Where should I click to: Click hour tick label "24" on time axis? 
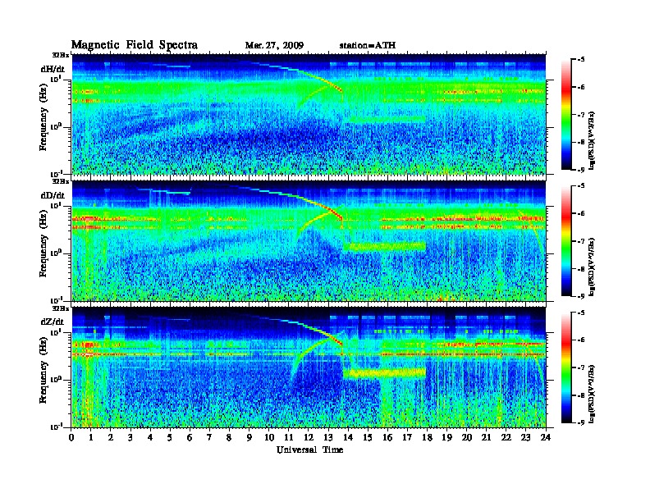pos(546,438)
